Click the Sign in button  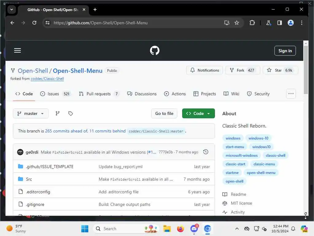[285, 51]
